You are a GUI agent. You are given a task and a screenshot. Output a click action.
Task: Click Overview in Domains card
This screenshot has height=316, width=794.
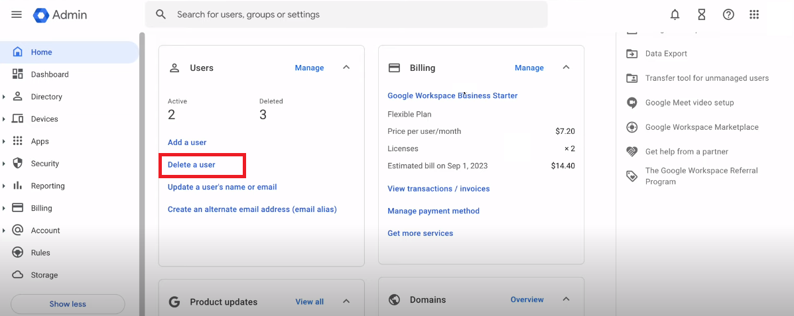tap(527, 300)
